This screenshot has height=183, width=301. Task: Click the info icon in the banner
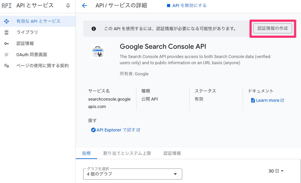click(x=94, y=29)
